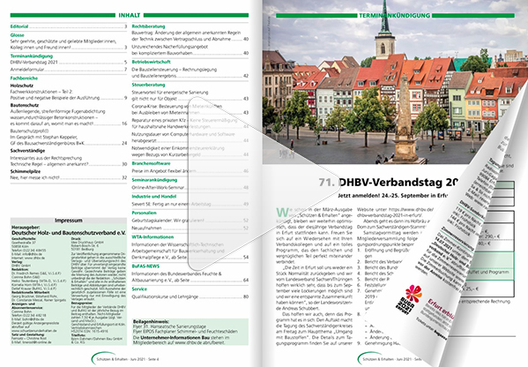Click the 'Jetzt anmelden!' subtitle line
This screenshot has width=528, height=367.
(392, 196)
